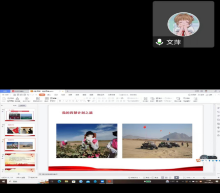Open the Shapes insert icon in ribbon
The width and height of the screenshot is (220, 193).
point(152,99)
